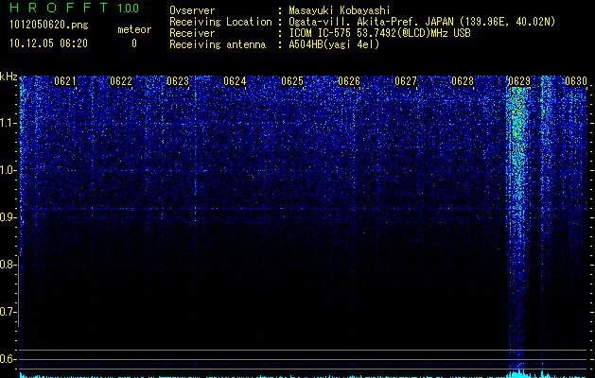
Task: Click the 1.0 kHz axis label
Action: tap(8, 171)
